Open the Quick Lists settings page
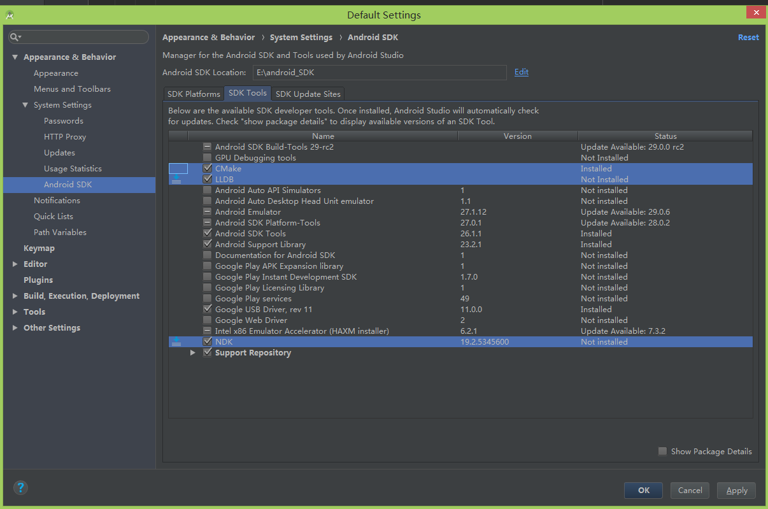Image resolution: width=768 pixels, height=509 pixels. [53, 217]
